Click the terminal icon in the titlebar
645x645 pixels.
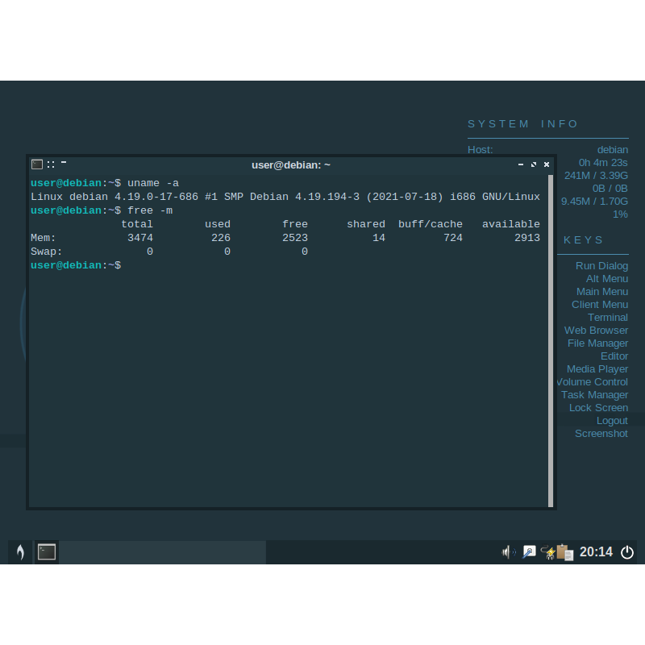(37, 164)
